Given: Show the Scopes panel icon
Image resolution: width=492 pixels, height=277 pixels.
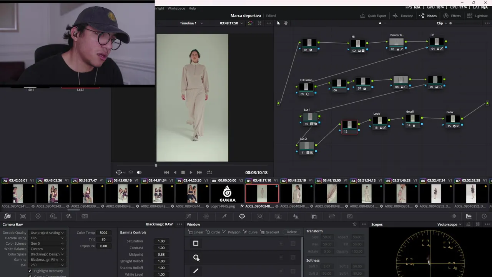Looking at the screenshot, I should coord(469,216).
